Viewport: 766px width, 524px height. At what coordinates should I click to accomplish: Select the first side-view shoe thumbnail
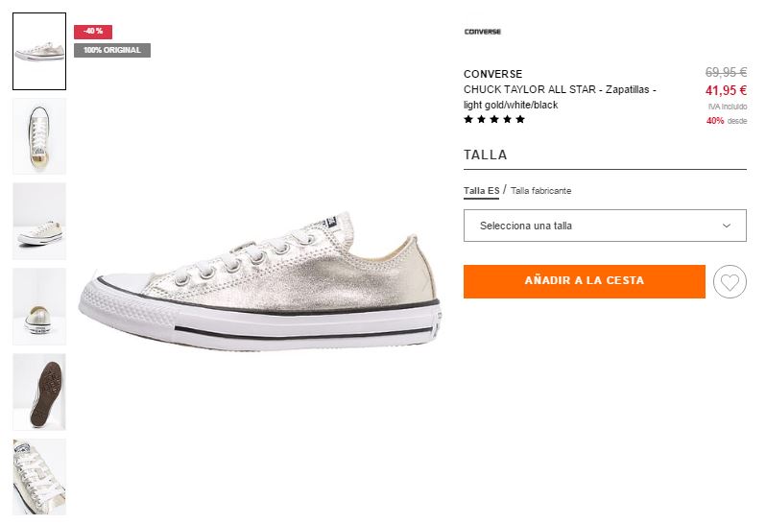click(39, 51)
